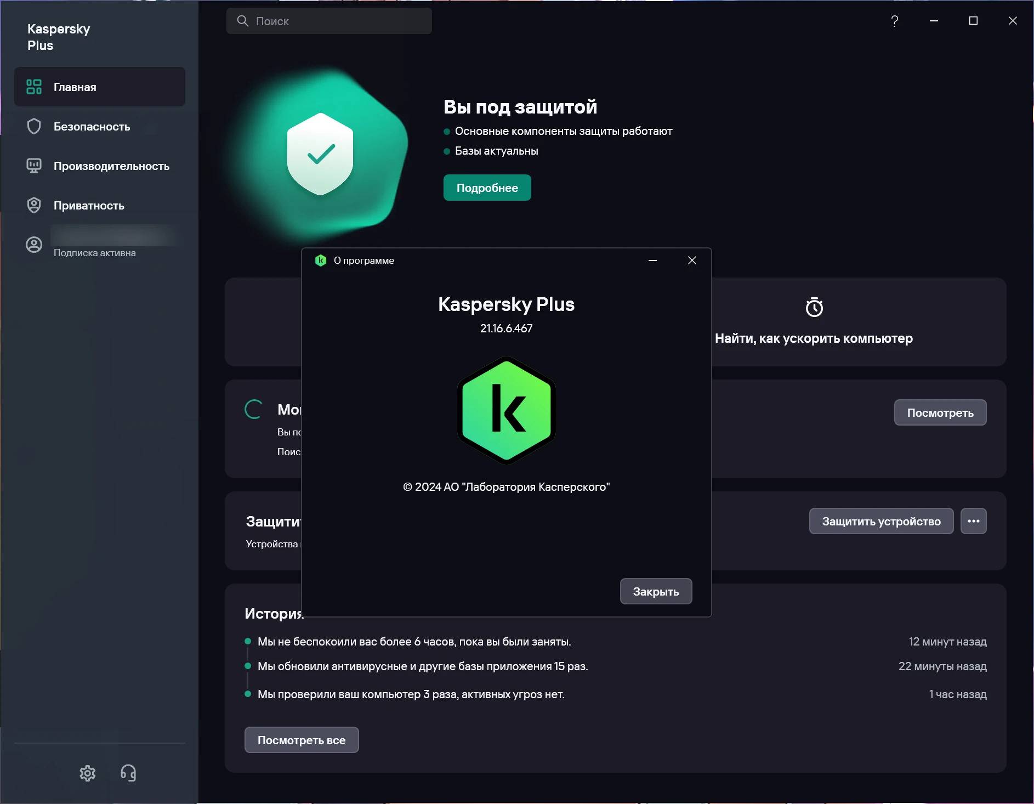Click the Закрыть button in About dialog

[x=656, y=591]
